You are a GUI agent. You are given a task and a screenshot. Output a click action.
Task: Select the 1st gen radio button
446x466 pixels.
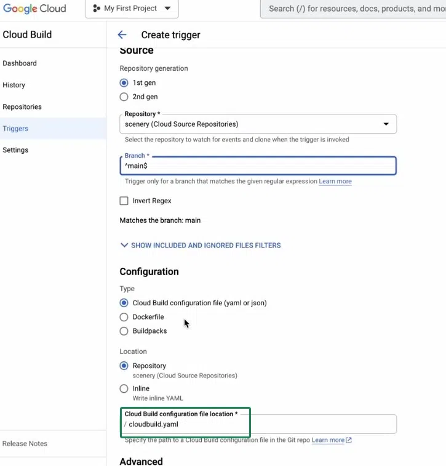[124, 82]
